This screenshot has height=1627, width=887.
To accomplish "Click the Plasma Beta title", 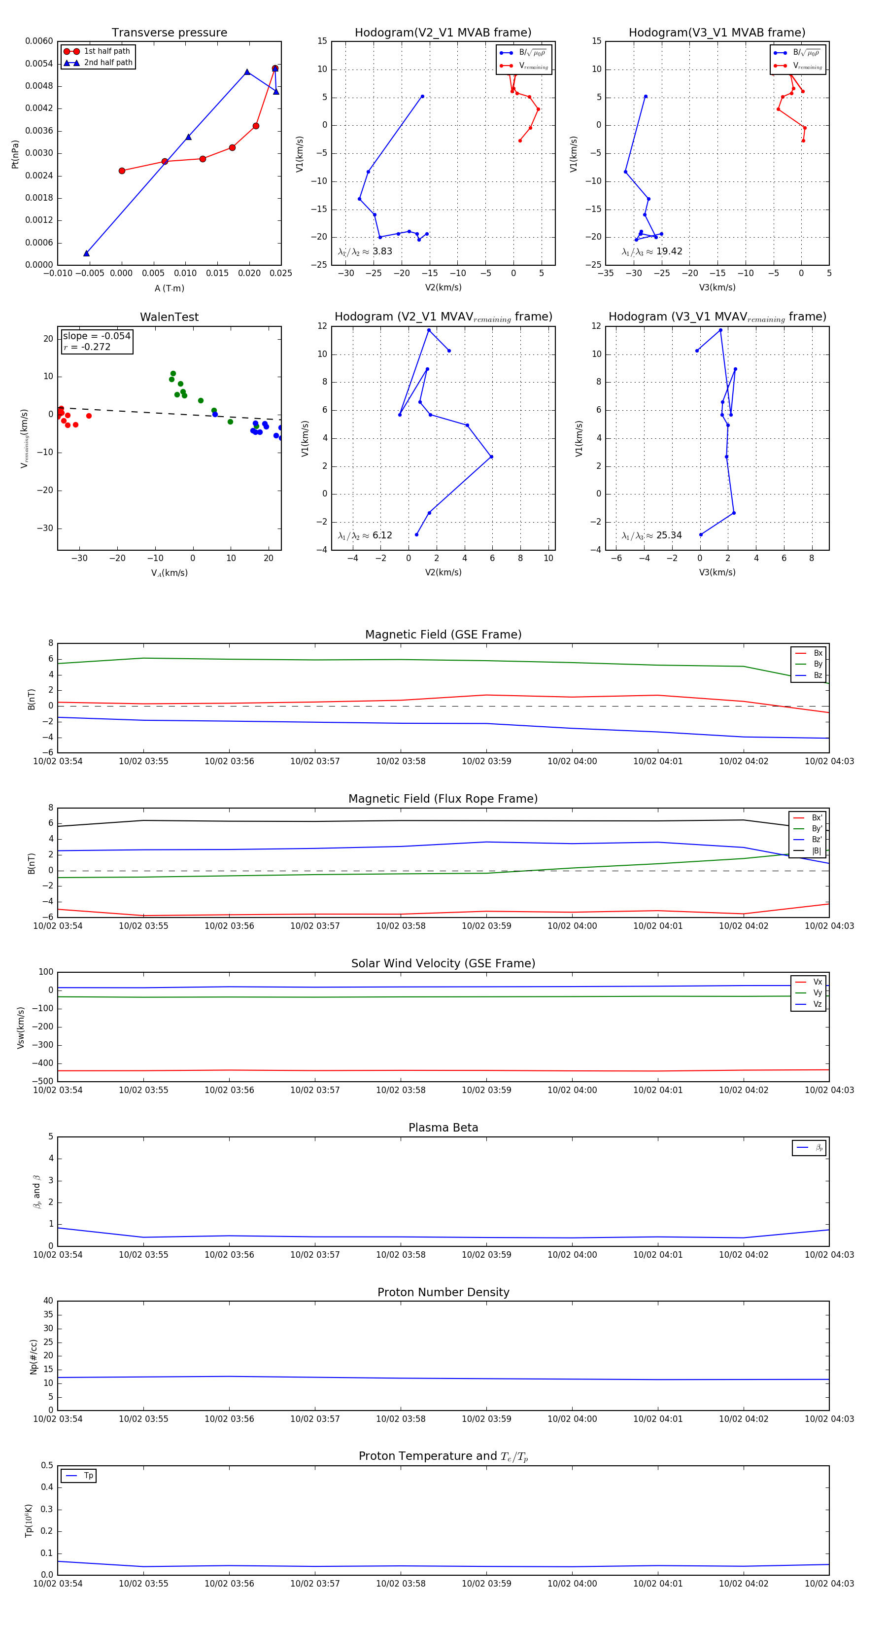I will tap(443, 1128).
